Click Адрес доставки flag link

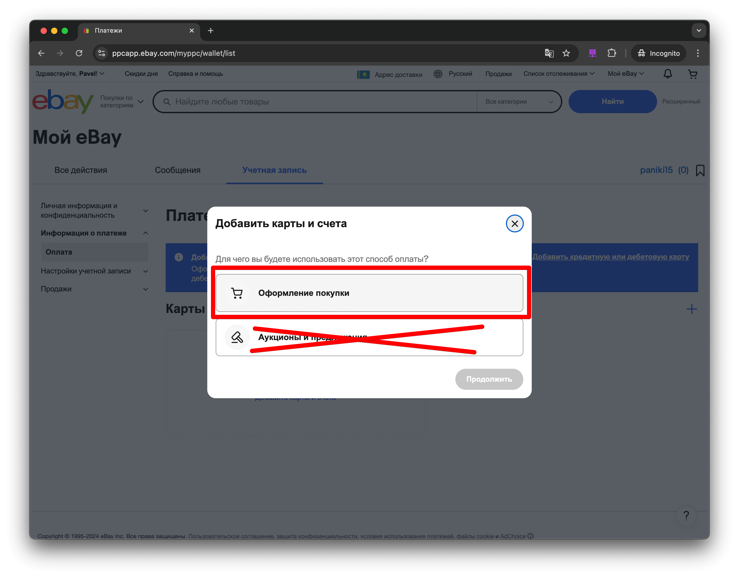click(x=390, y=74)
